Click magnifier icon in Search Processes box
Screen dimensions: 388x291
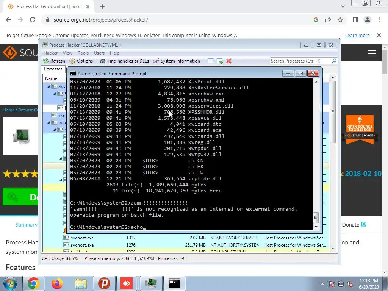coord(334,61)
